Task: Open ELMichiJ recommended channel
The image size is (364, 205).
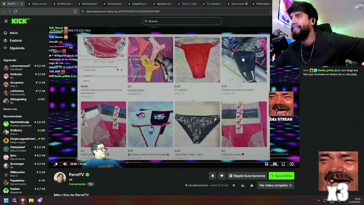Action: coord(24,132)
